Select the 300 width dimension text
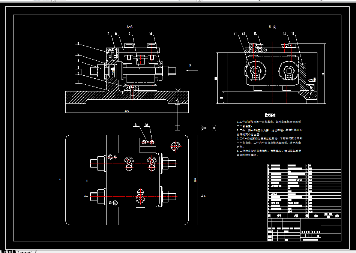 coord(127,111)
